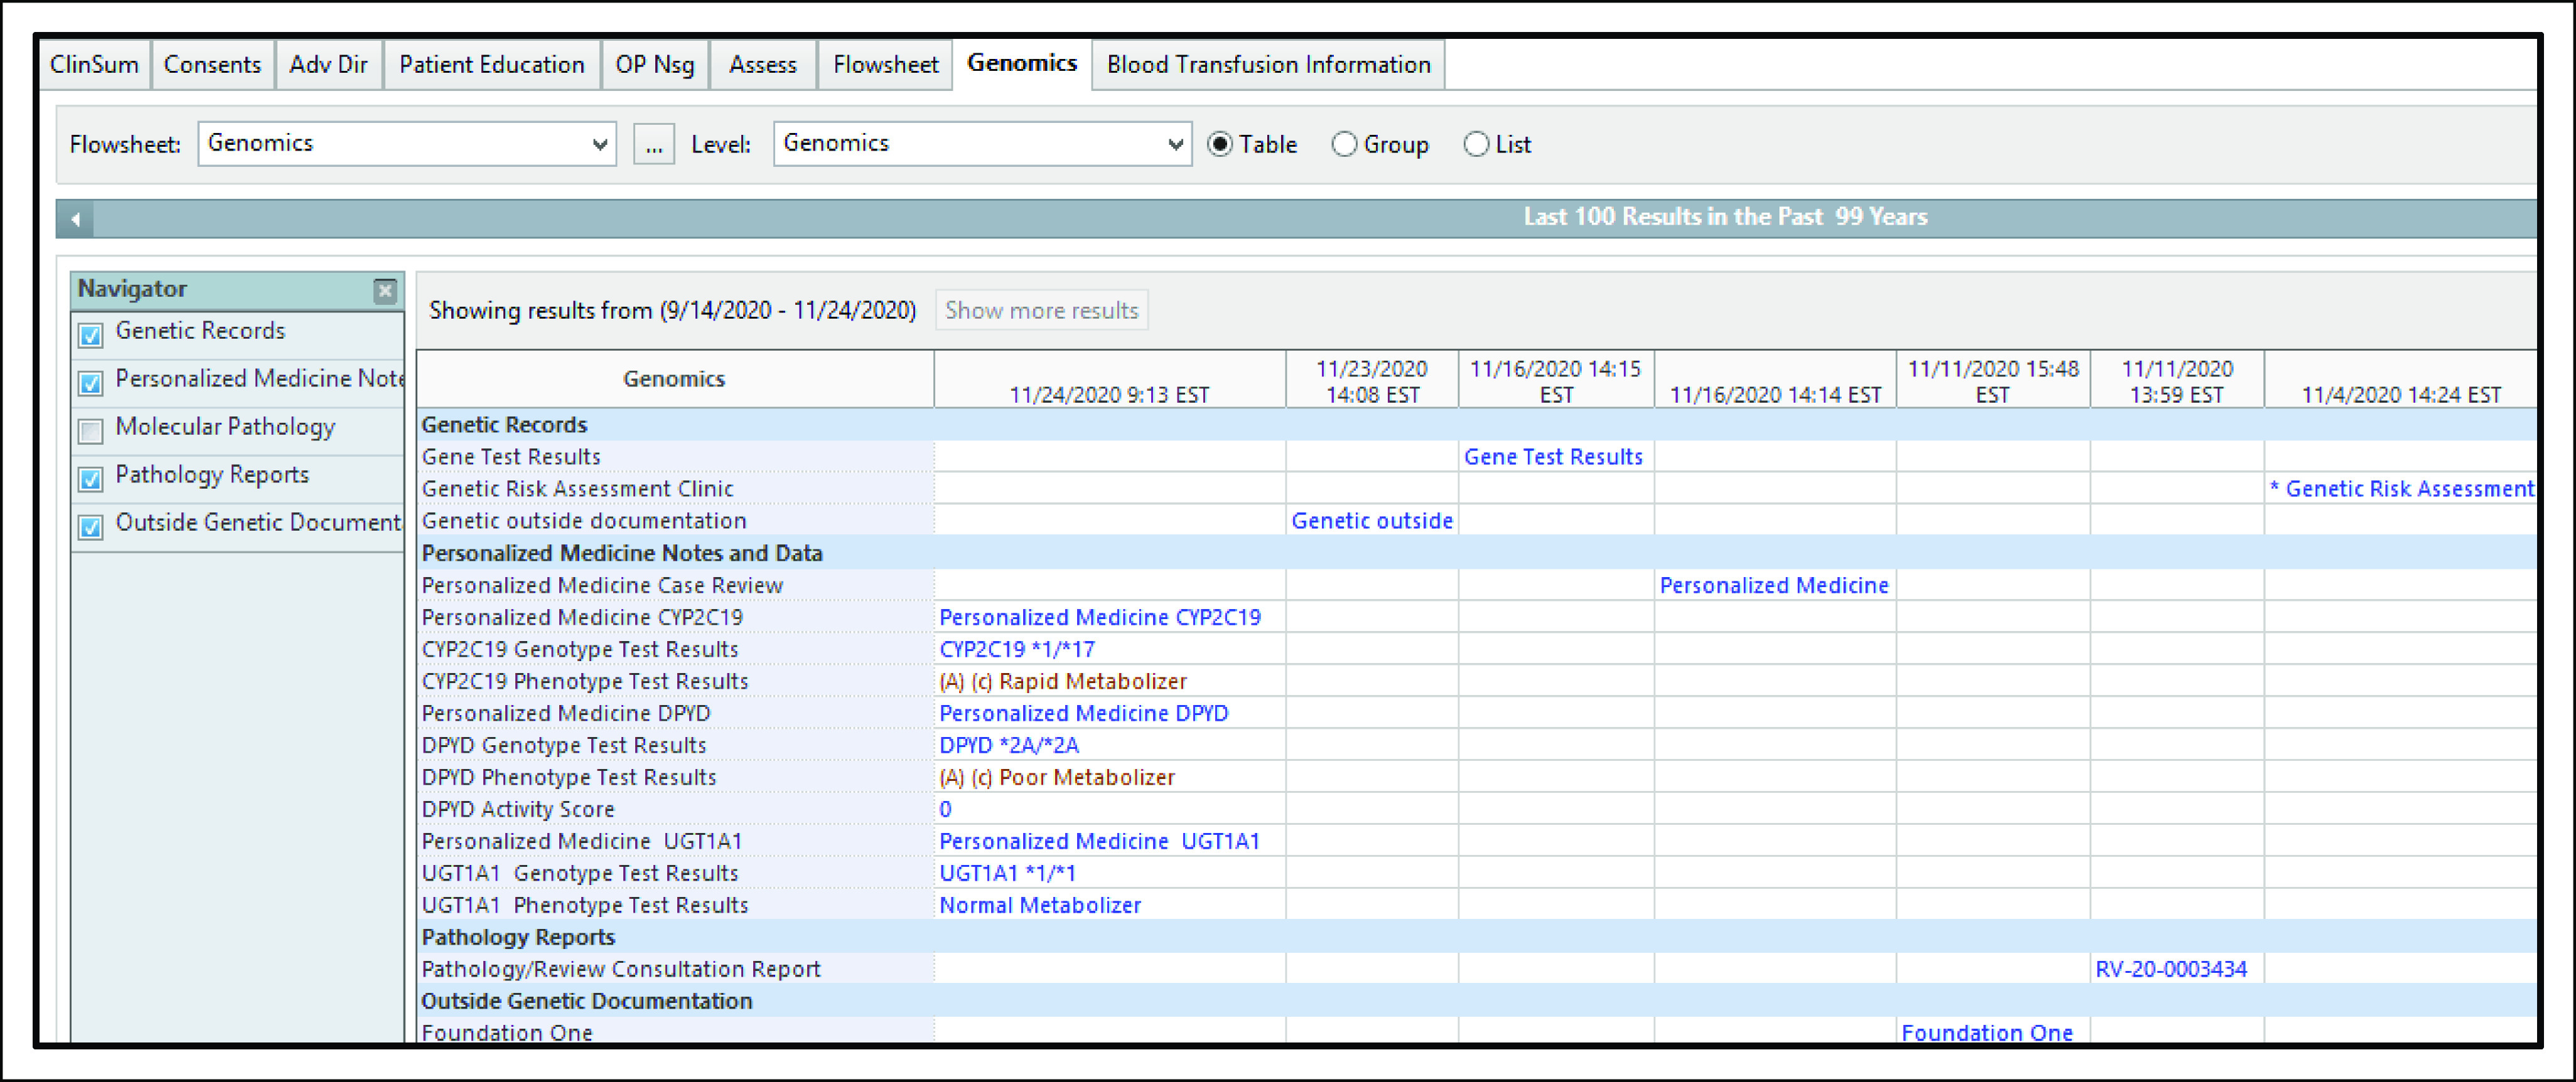Click the Normal Metabolizer result
This screenshot has height=1082, width=2576.
click(1040, 904)
